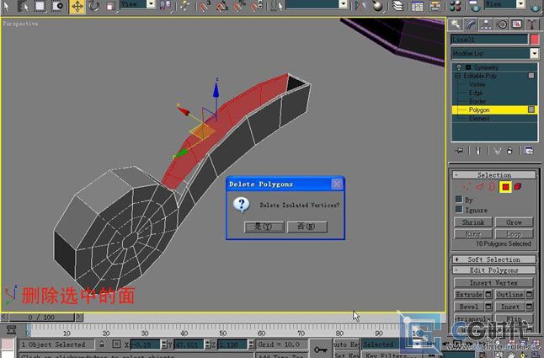This screenshot has width=544, height=358.
Task: Toggle the Angle Snap icon
Action: pos(222,6)
